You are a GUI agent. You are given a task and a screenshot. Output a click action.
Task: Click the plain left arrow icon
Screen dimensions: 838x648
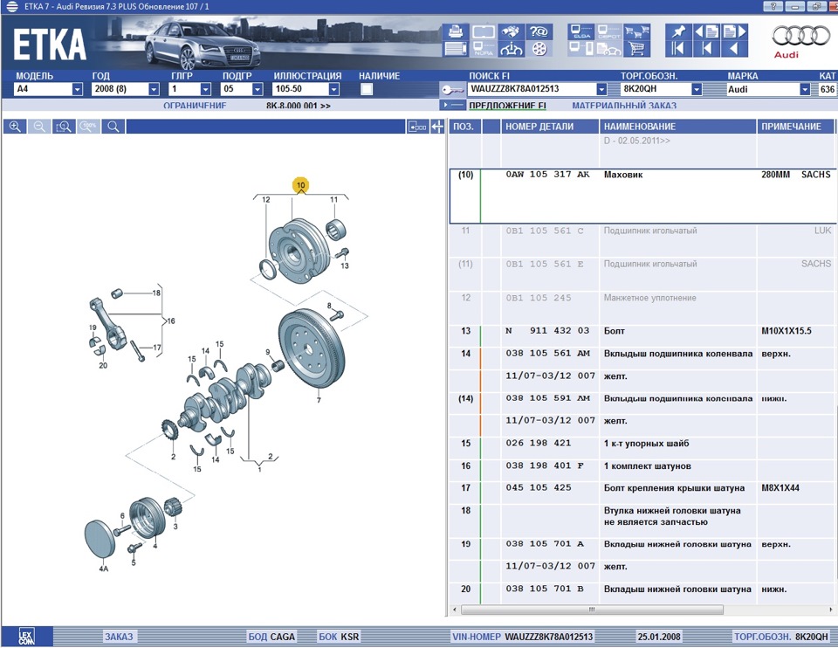point(734,49)
